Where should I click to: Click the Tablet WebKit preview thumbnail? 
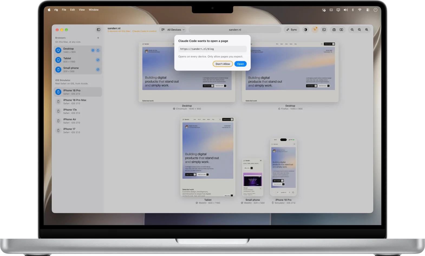click(208, 157)
